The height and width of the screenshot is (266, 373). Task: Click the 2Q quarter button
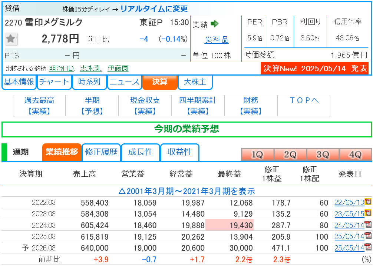[x=290, y=154]
